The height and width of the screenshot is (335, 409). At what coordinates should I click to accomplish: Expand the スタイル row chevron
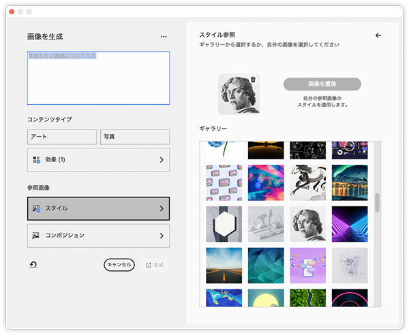coord(162,208)
